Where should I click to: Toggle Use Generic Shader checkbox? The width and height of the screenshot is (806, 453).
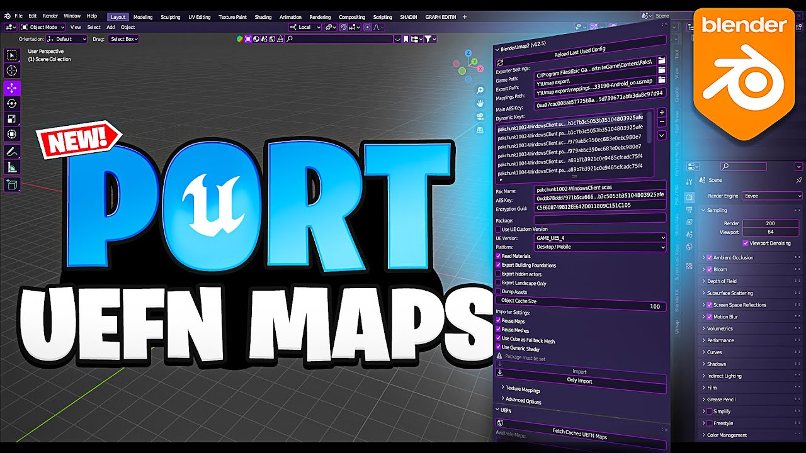[498, 347]
